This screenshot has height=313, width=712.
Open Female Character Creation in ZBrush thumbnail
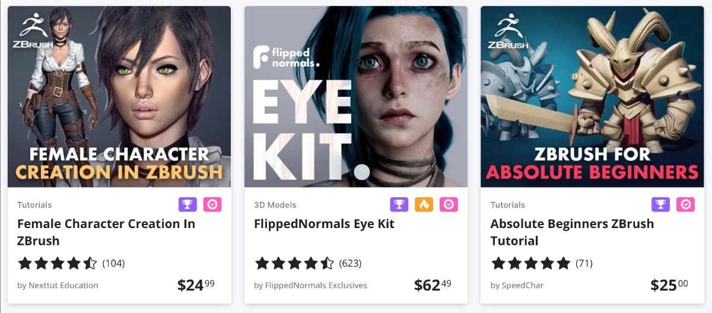click(119, 97)
